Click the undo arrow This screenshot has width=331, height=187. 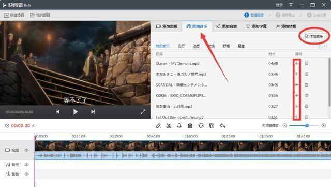click(x=222, y=126)
